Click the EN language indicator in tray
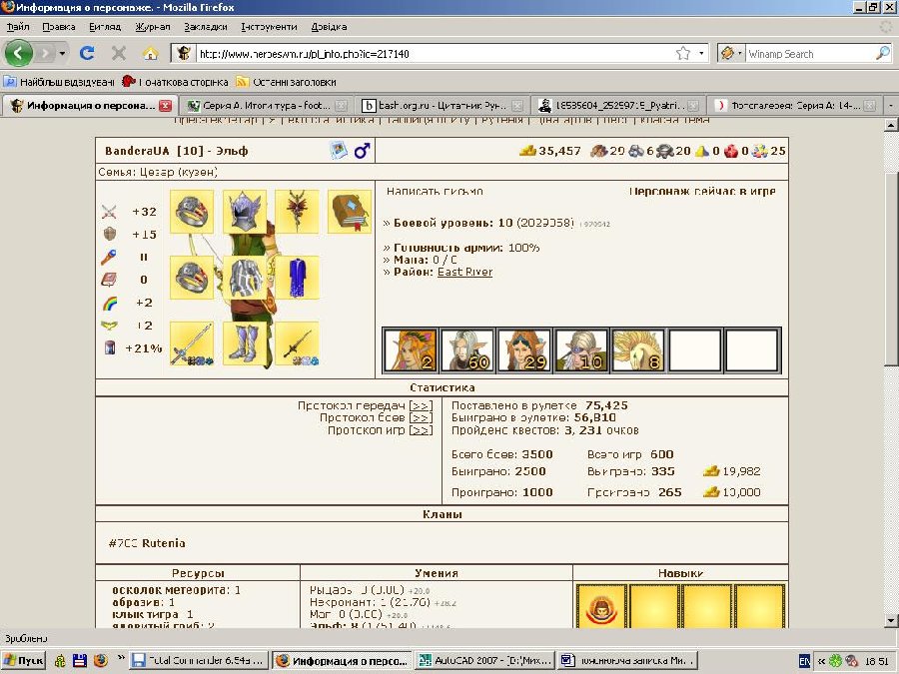Viewport: 899px width, 674px height. [804, 661]
